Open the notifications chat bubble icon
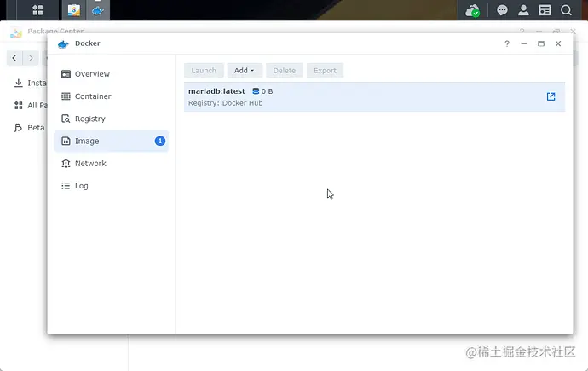 pyautogui.click(x=502, y=10)
